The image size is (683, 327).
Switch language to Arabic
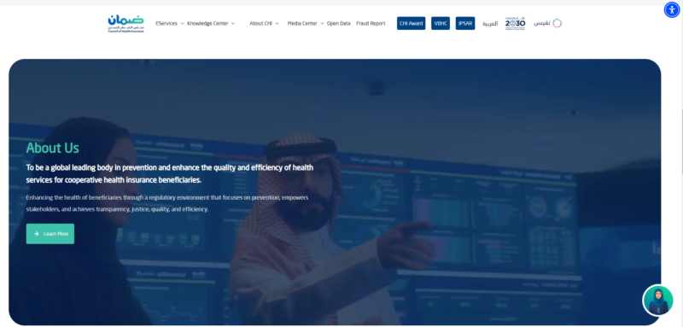pyautogui.click(x=490, y=24)
